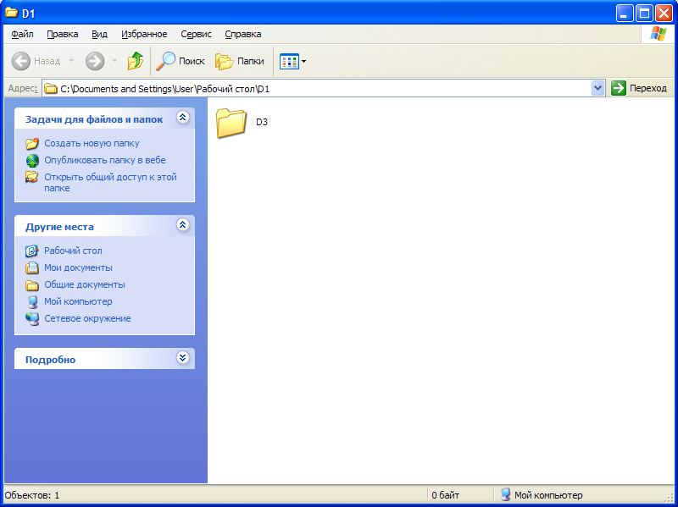Go to Рабочий стол link

[x=73, y=251]
